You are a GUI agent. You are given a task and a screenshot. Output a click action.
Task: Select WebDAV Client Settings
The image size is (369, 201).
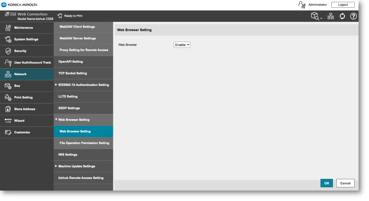(x=83, y=27)
